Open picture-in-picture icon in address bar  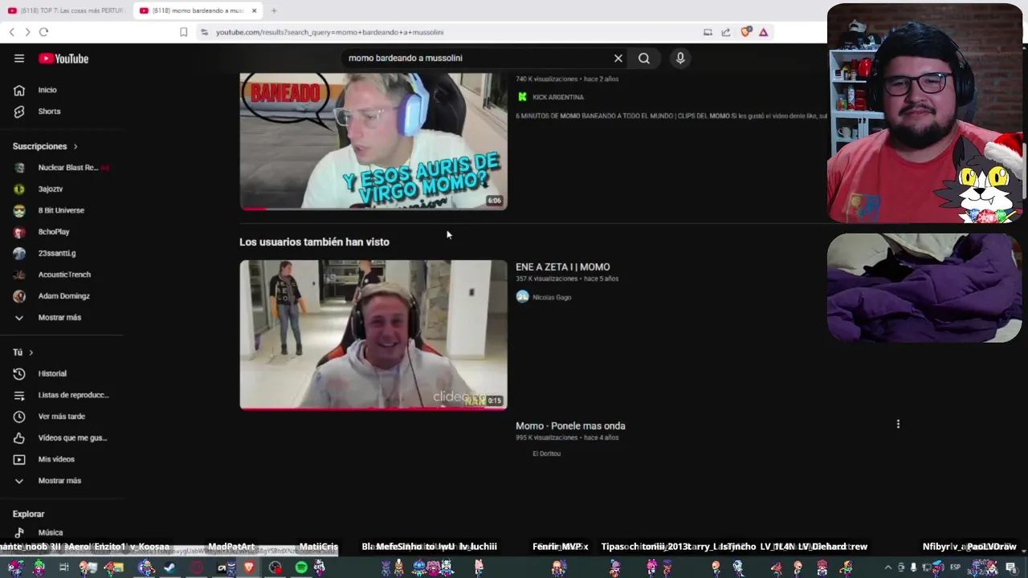pyautogui.click(x=708, y=32)
